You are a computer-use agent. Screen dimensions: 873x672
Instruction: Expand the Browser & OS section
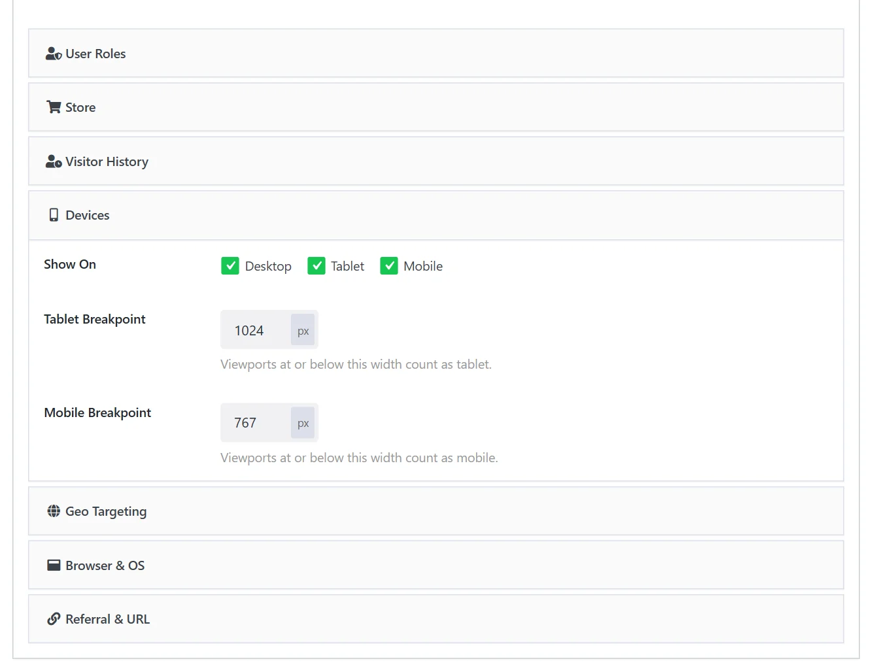(436, 565)
